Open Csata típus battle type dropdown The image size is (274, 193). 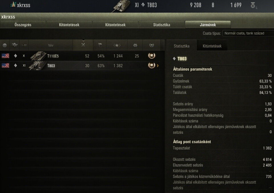click(x=248, y=33)
